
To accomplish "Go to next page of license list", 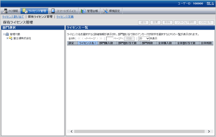I will click(x=97, y=38).
